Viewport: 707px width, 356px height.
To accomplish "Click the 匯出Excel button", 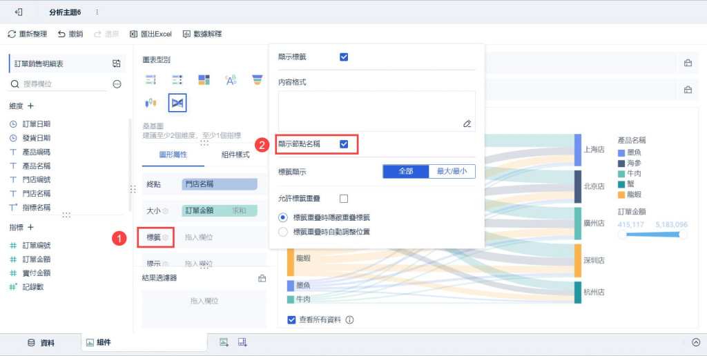I will click(x=151, y=34).
